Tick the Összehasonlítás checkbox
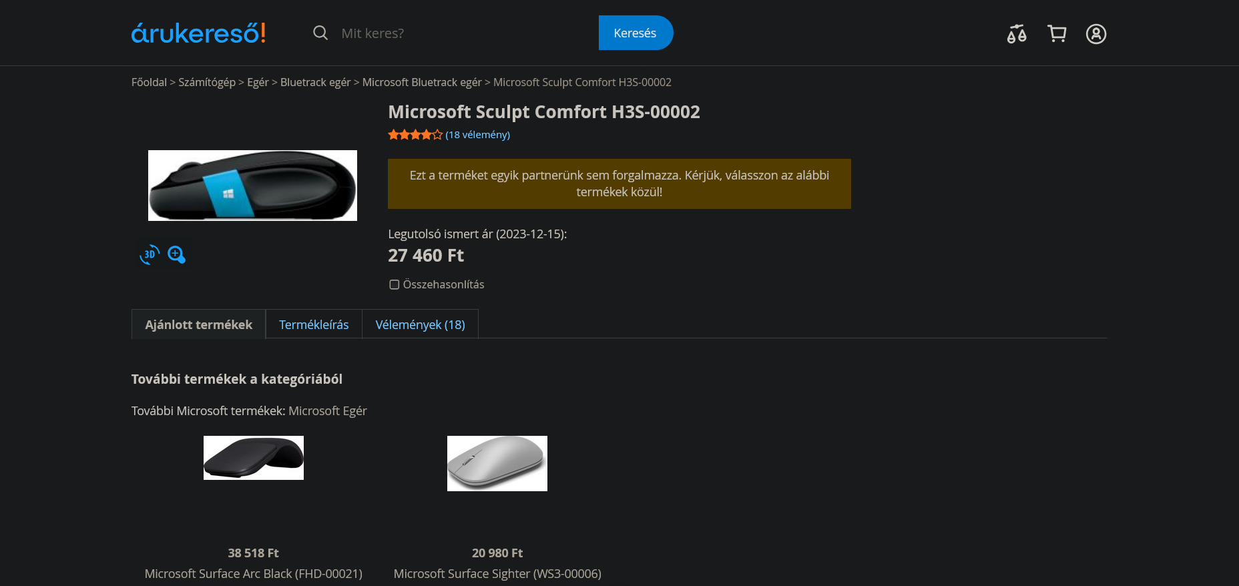 click(x=395, y=284)
